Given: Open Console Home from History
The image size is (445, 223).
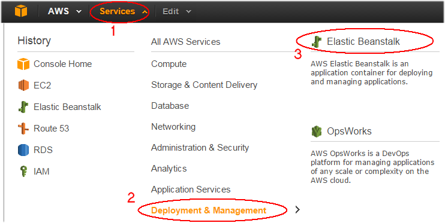Looking at the screenshot, I should (x=63, y=64).
